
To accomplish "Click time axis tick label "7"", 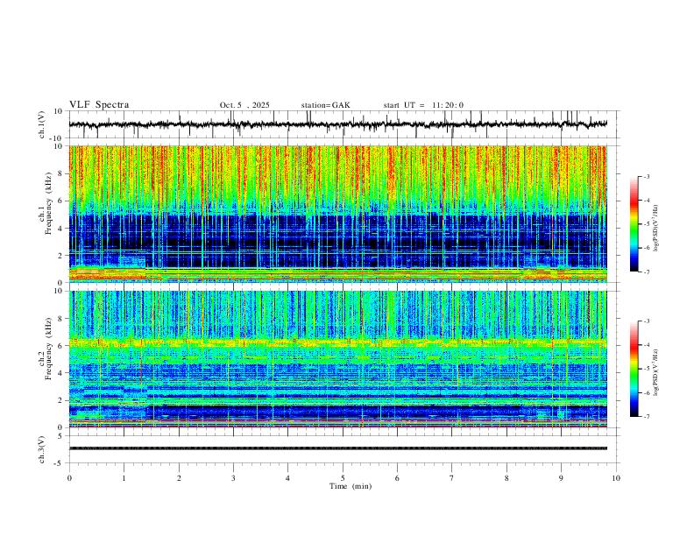I will tap(452, 478).
